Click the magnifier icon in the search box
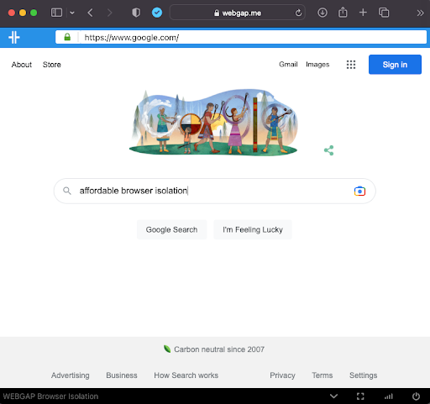The width and height of the screenshot is (430, 404). [x=67, y=191]
